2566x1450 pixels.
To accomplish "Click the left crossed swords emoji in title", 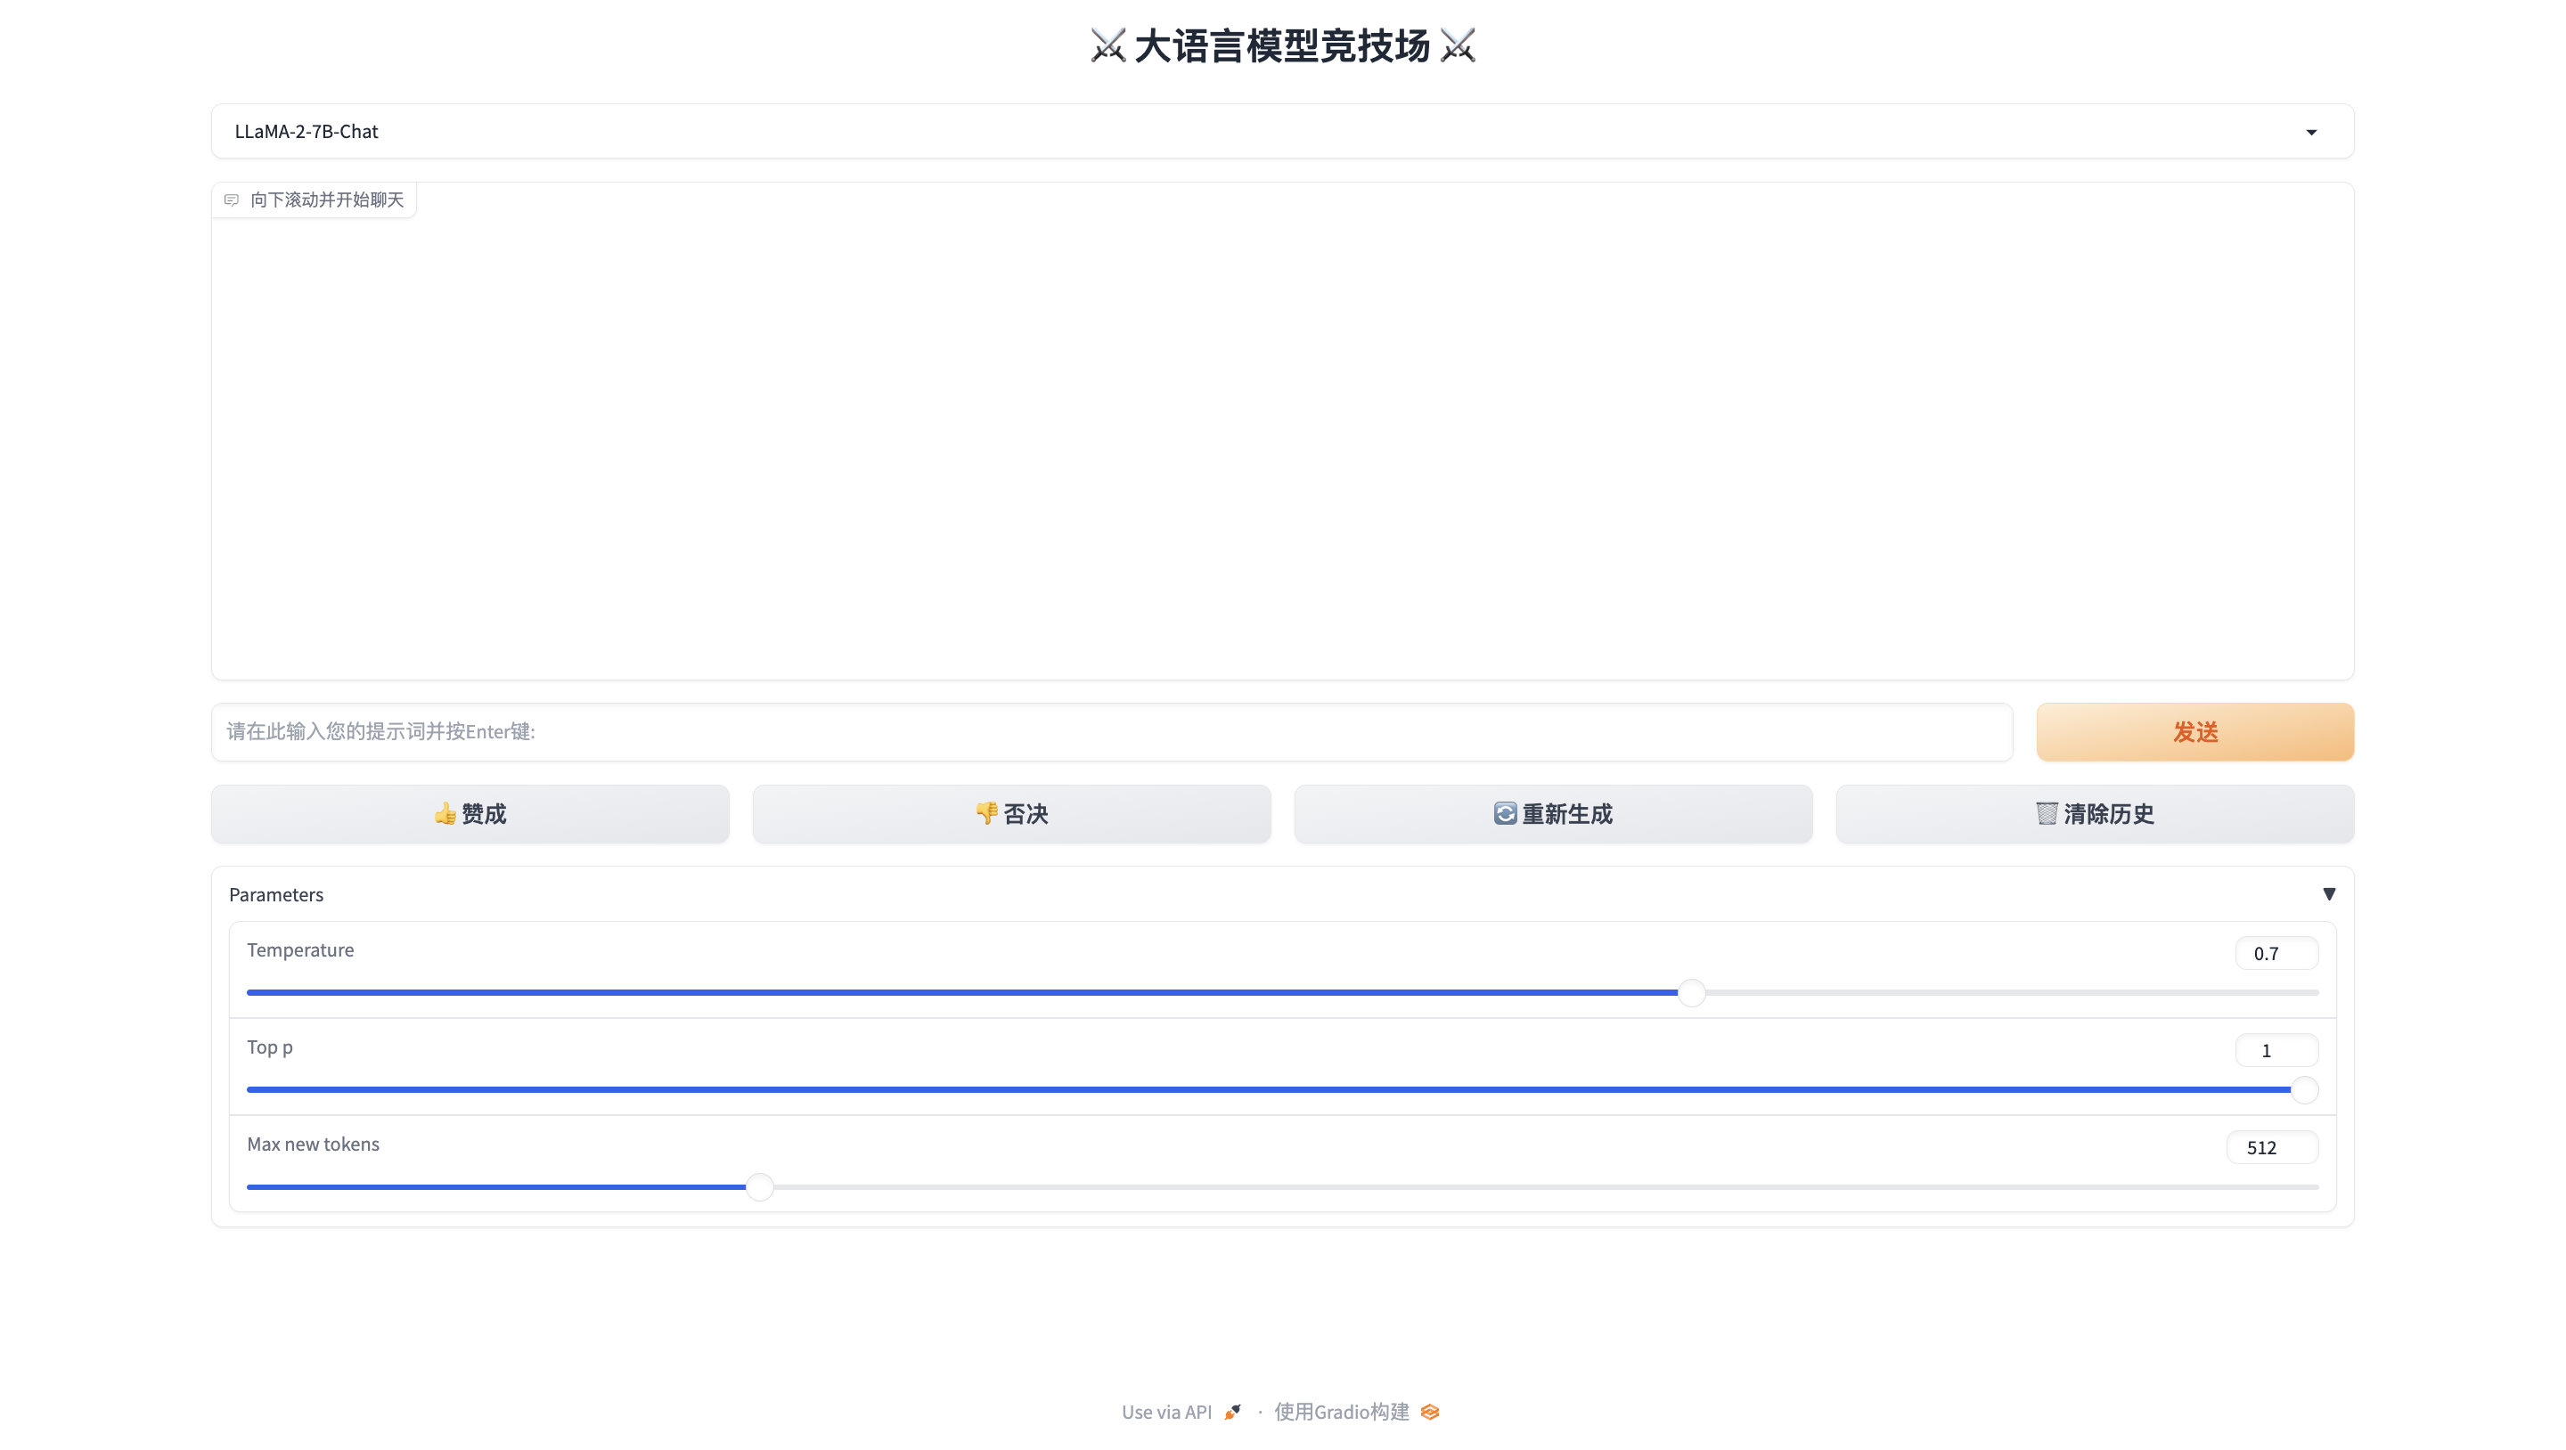I will click(1107, 45).
